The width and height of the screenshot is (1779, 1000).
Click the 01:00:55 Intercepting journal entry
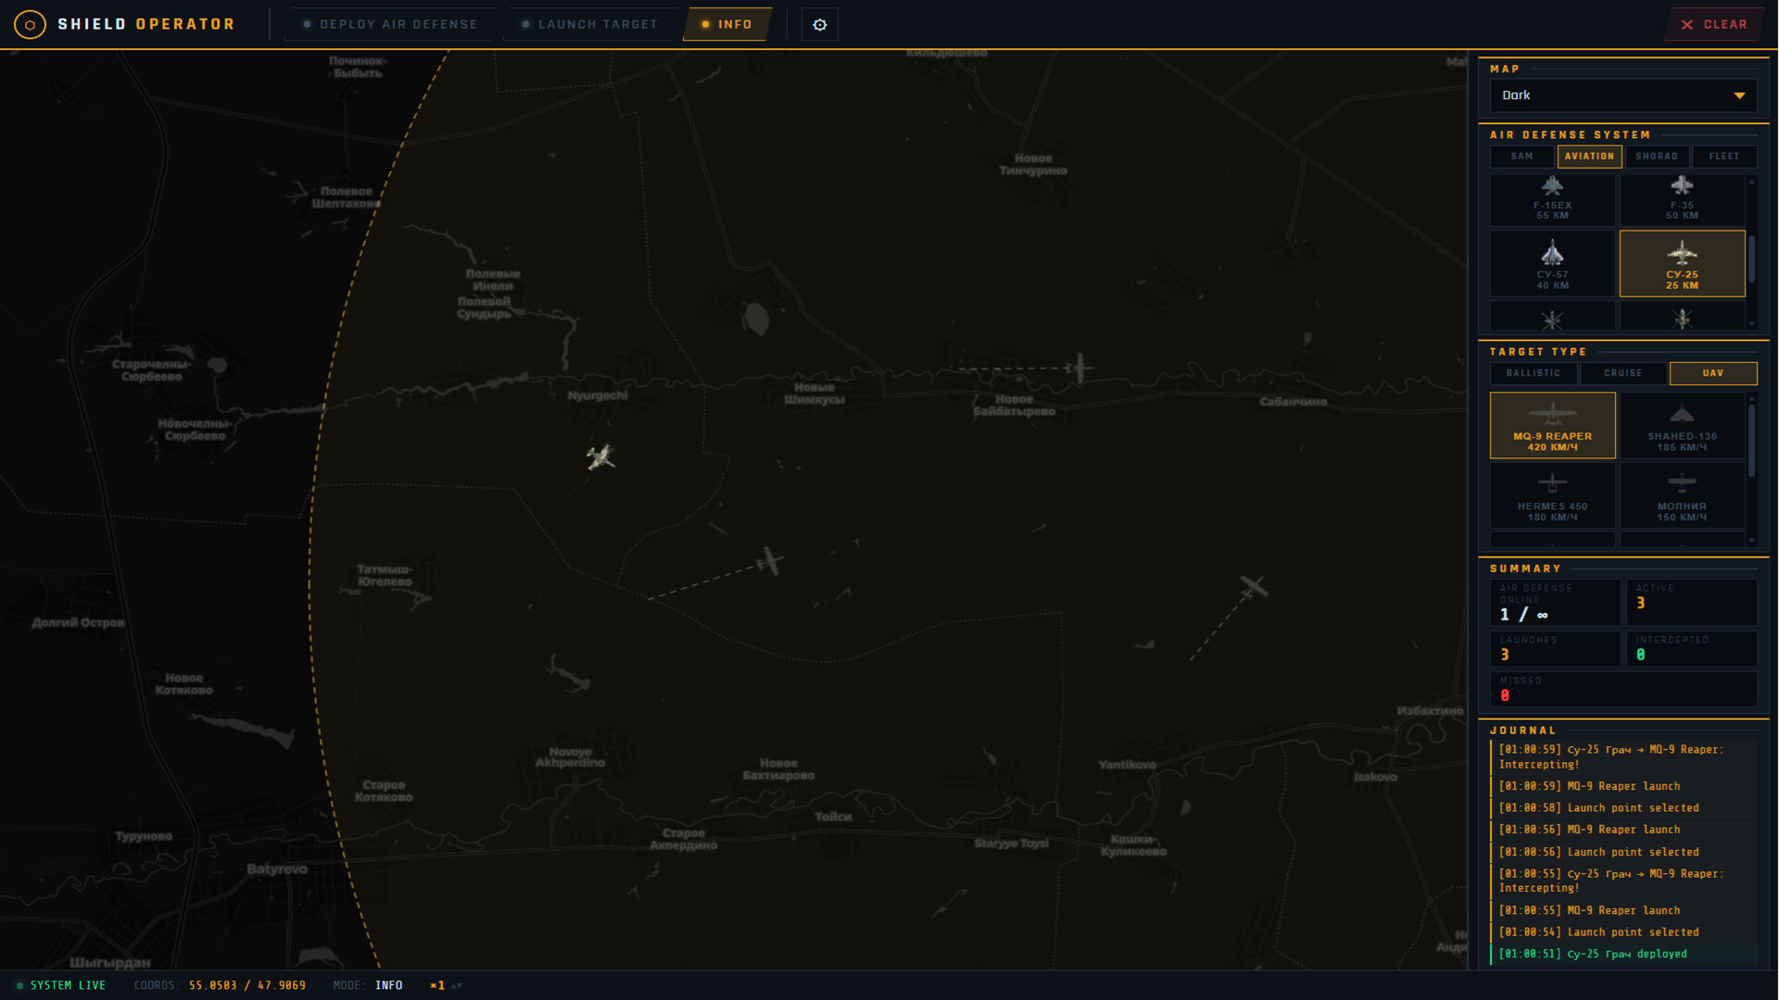click(1623, 881)
